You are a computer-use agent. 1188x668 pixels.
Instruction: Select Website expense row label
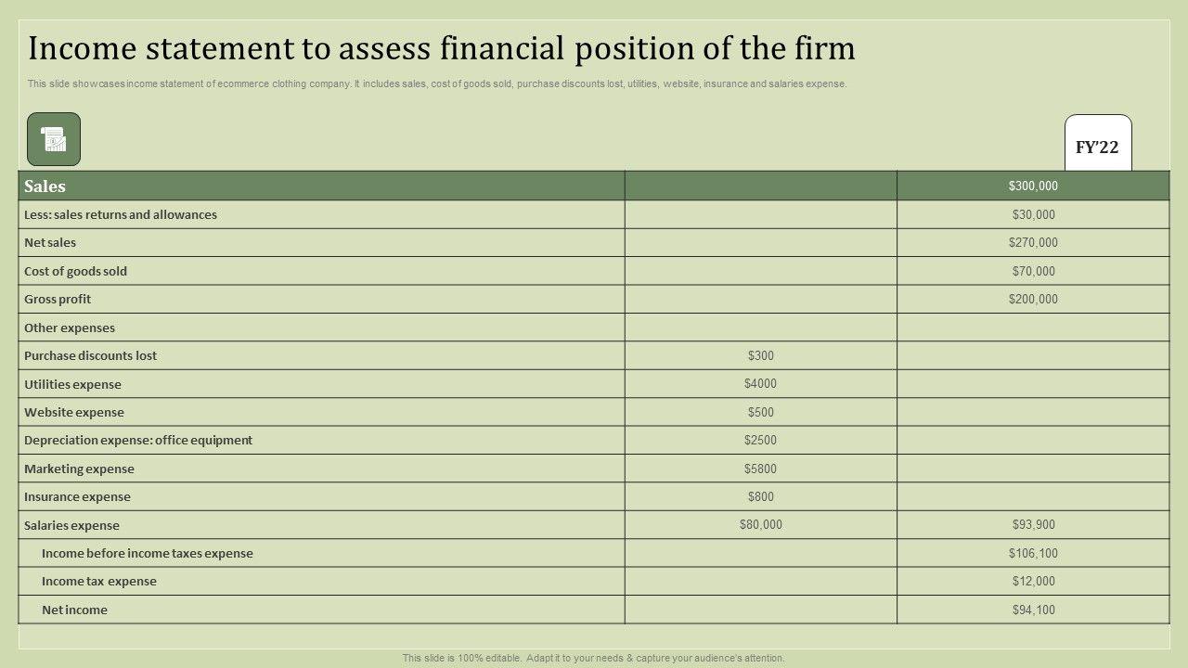(x=74, y=412)
